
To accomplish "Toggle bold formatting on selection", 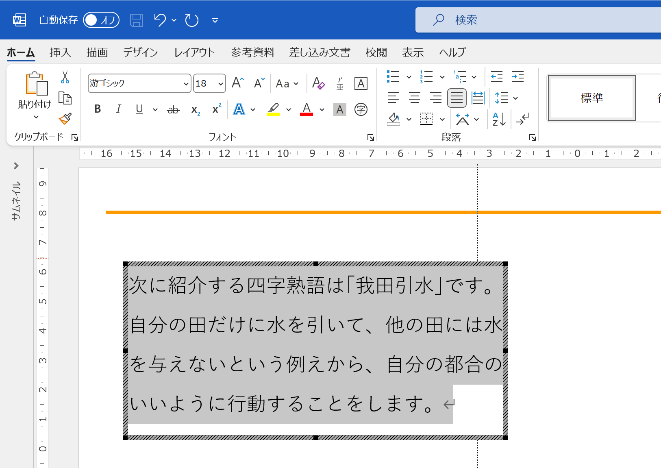I will pos(97,109).
